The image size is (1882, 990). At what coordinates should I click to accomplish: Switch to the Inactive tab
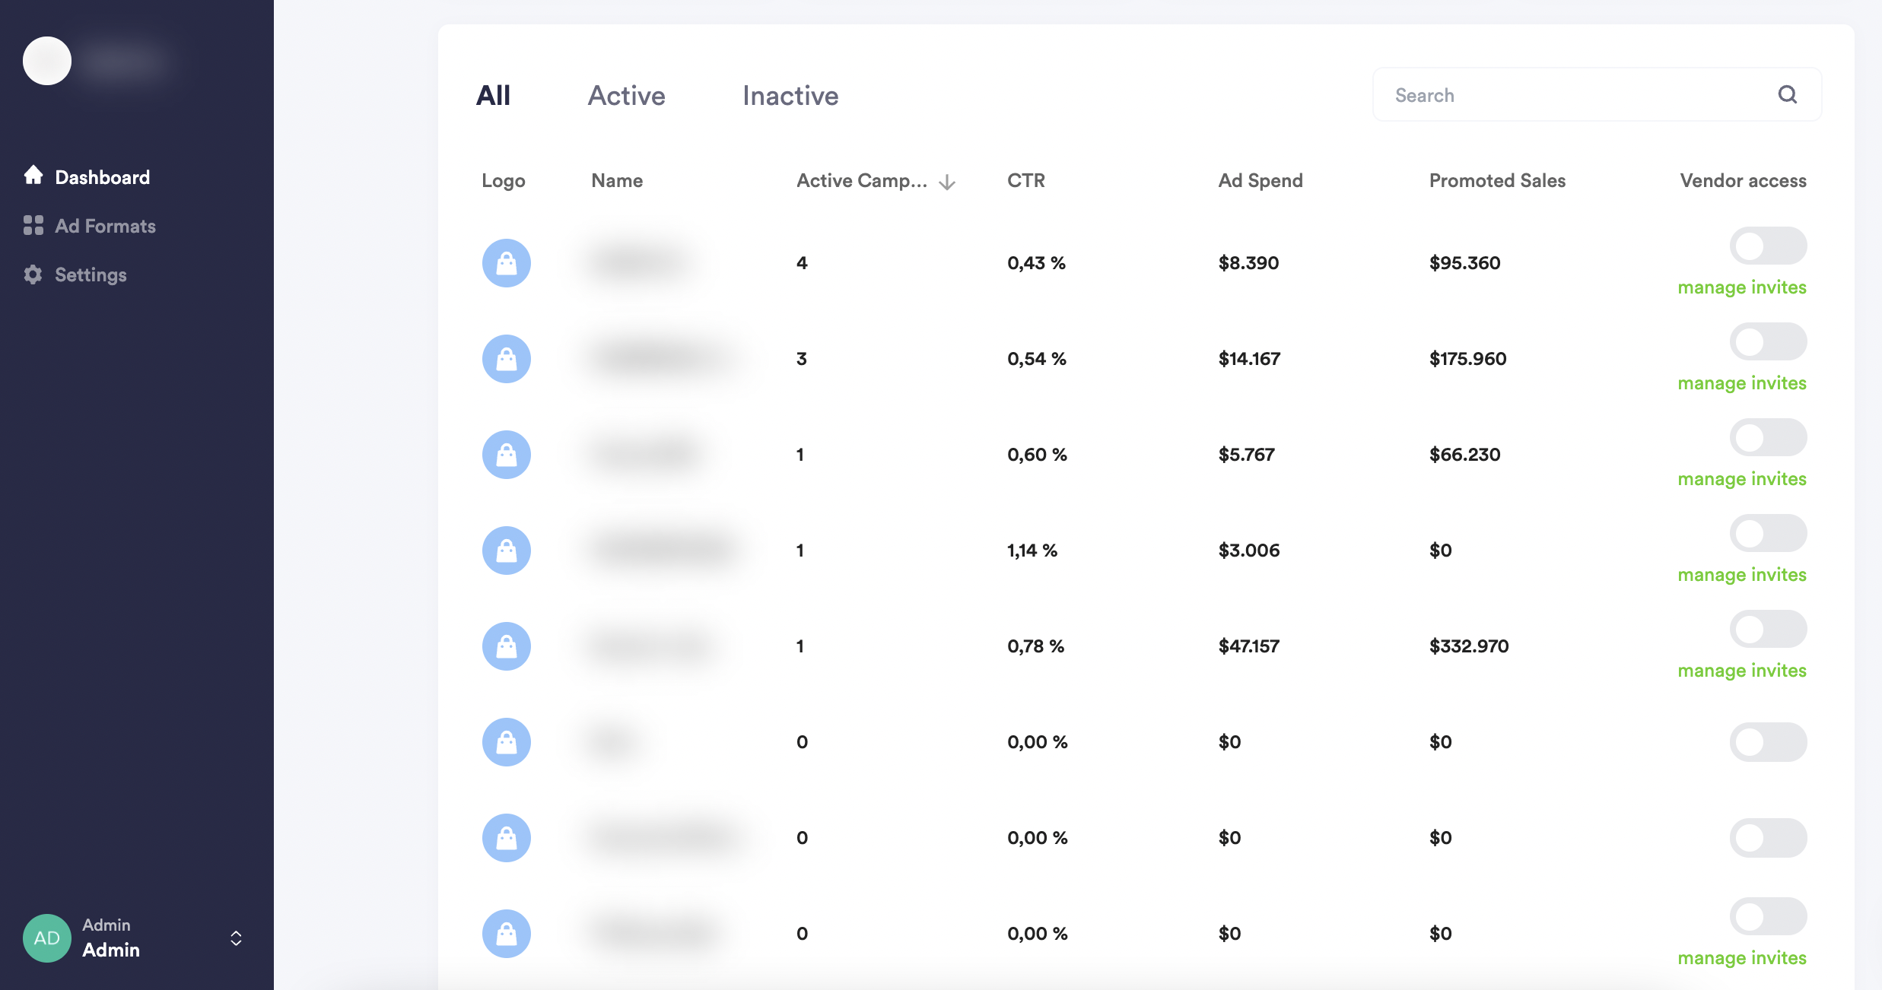(x=790, y=96)
